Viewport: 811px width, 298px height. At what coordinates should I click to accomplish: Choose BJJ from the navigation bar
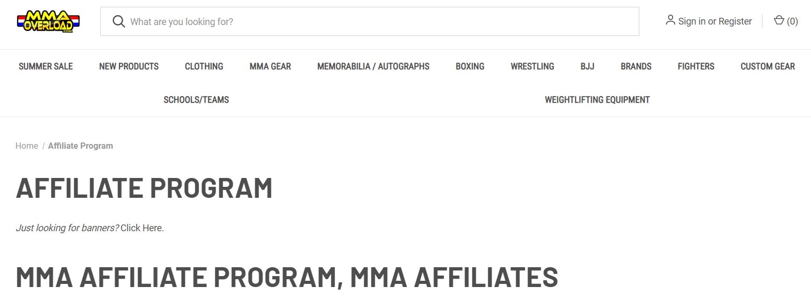pyautogui.click(x=587, y=66)
